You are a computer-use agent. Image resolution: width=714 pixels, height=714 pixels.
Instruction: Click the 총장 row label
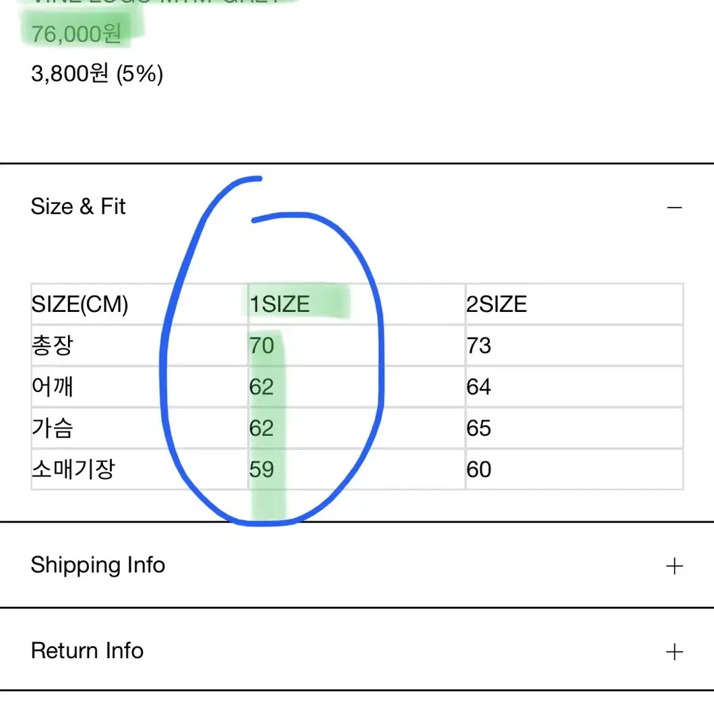click(52, 345)
